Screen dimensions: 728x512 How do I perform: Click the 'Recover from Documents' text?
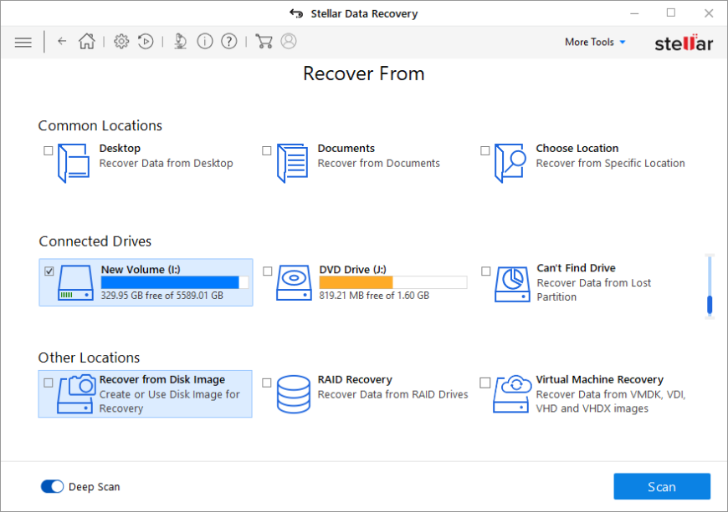378,163
